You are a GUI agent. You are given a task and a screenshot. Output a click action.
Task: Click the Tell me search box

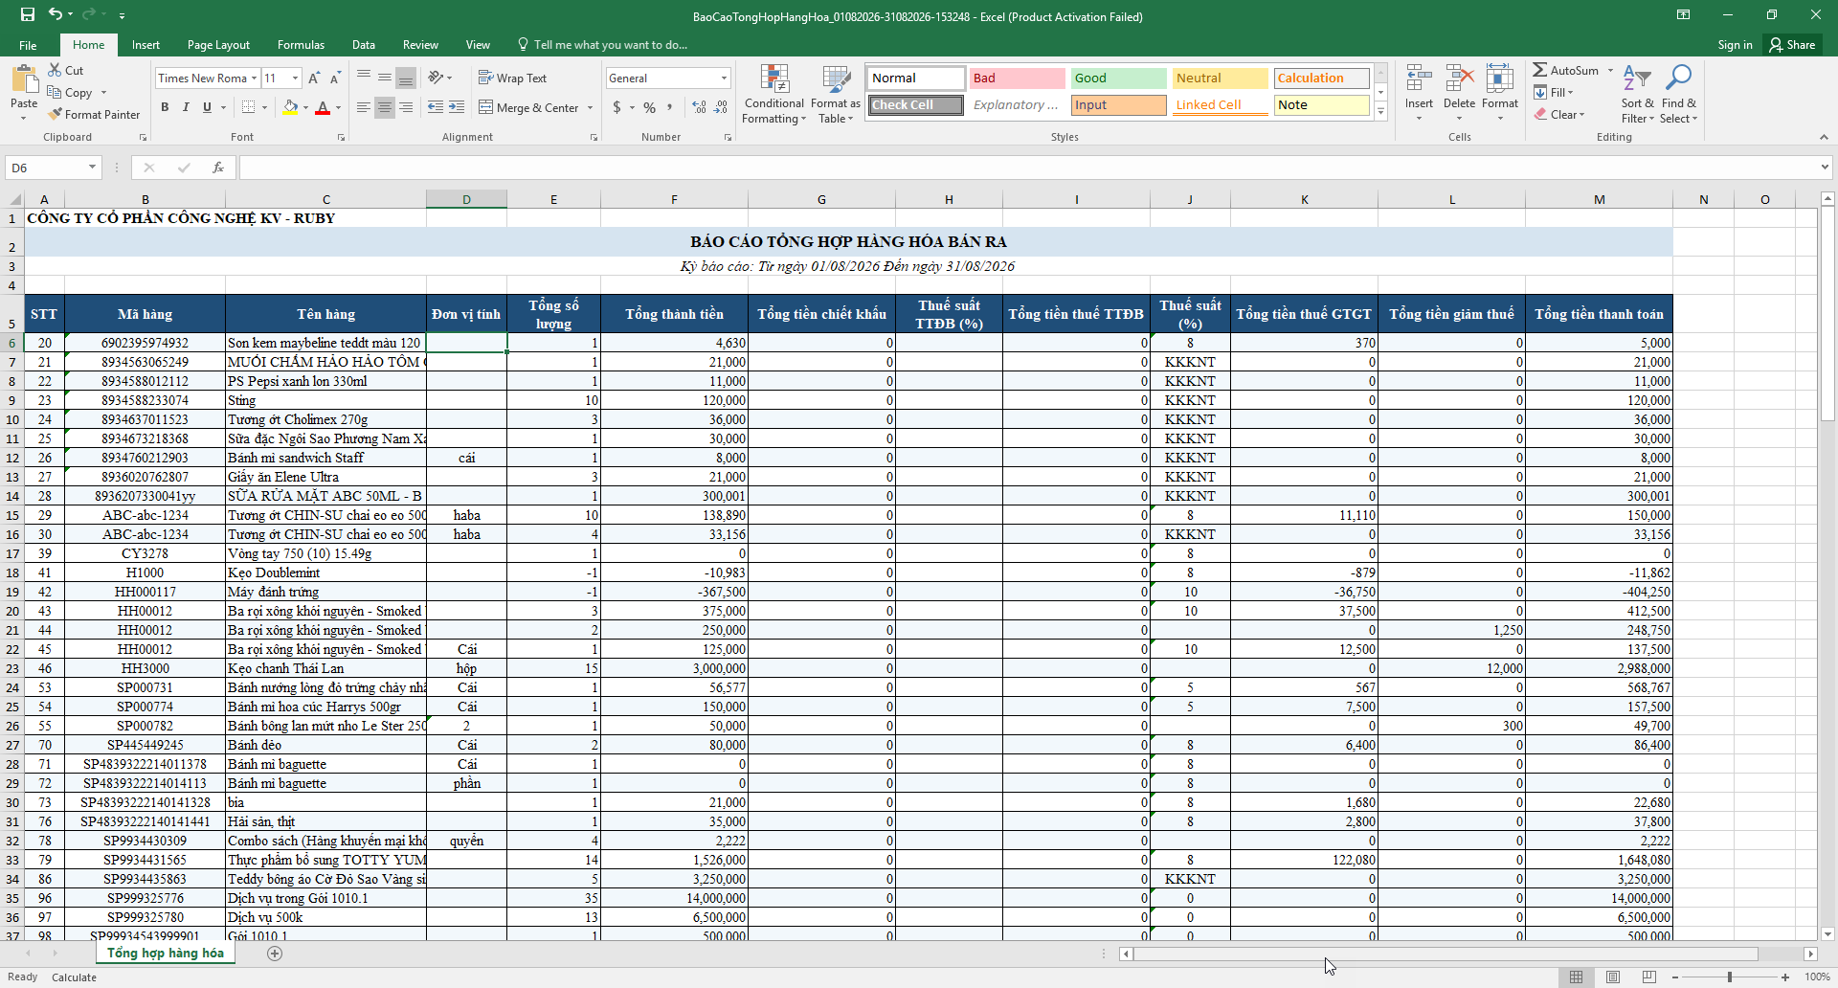click(603, 45)
